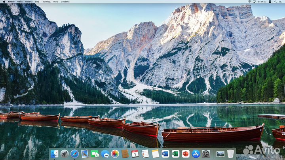Open Messages app in Dock
The height and width of the screenshot is (160, 285).
pos(105,154)
